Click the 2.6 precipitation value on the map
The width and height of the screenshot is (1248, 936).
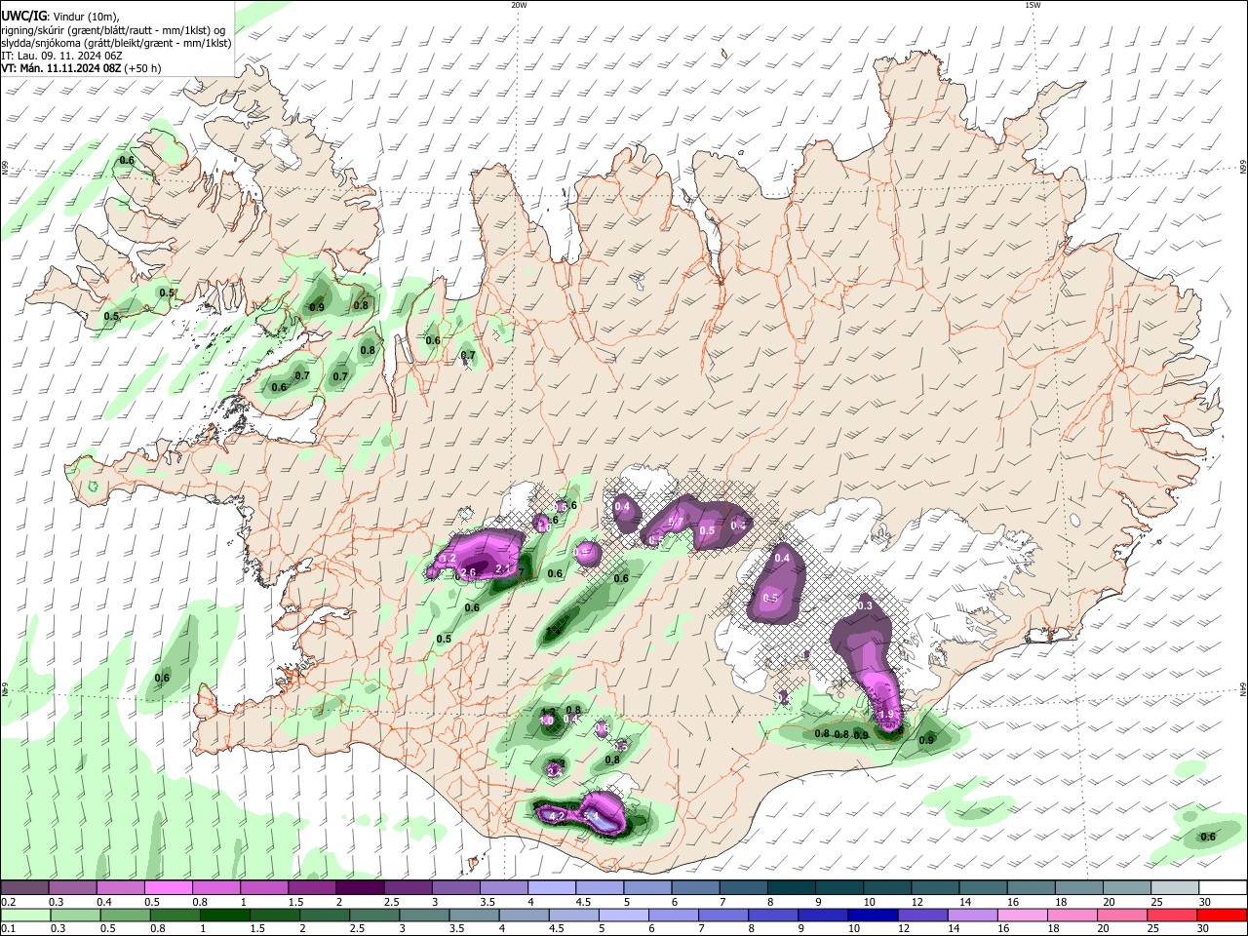tap(469, 573)
